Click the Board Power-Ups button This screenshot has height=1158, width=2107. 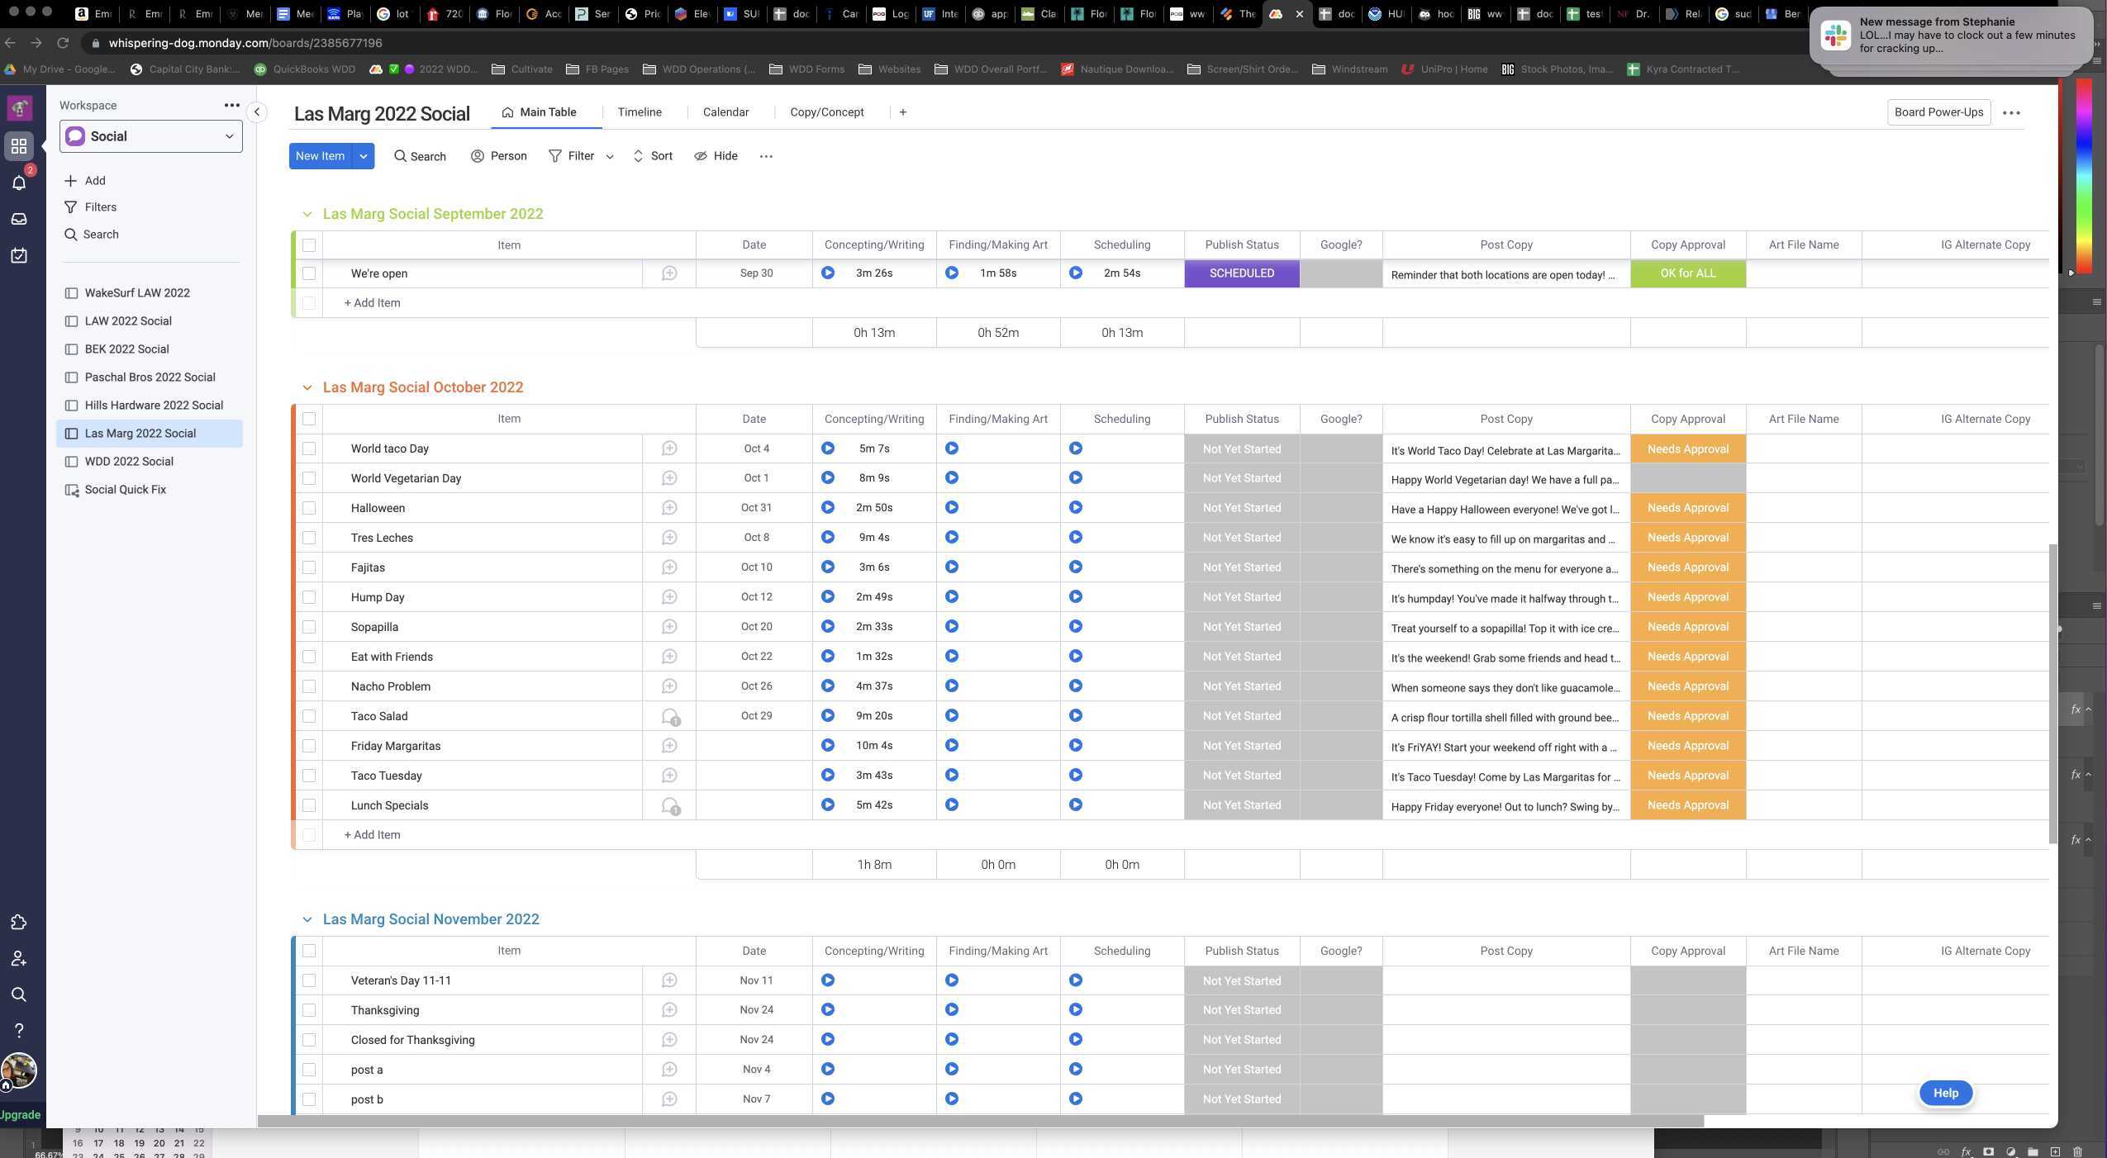pyautogui.click(x=1938, y=112)
